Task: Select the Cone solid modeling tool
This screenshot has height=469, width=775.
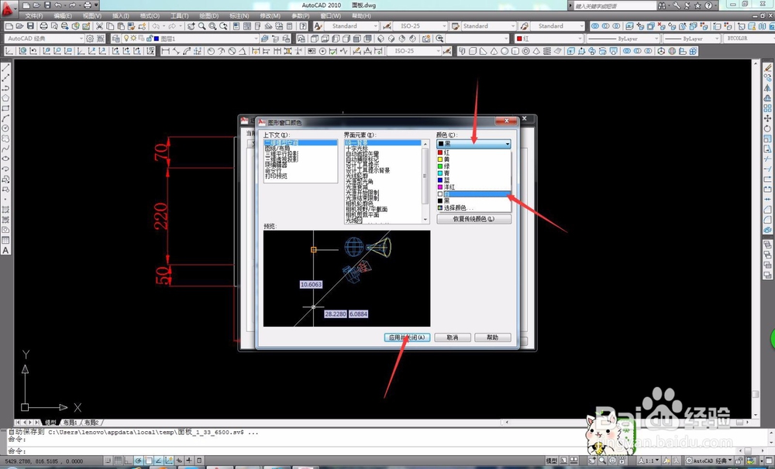Action: pos(494,51)
